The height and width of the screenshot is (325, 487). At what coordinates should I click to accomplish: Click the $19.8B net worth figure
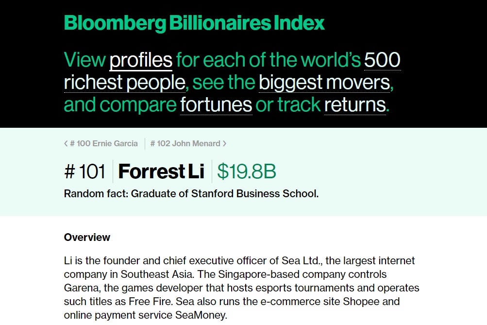pos(247,172)
